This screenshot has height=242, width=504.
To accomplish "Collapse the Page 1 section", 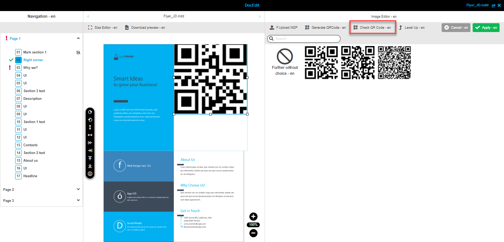I will (78, 38).
